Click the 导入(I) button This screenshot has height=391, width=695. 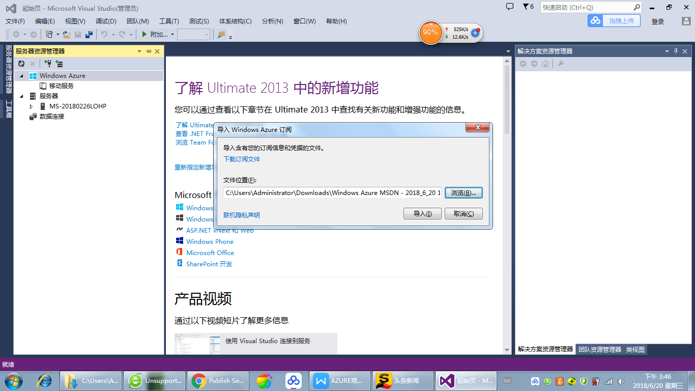click(x=422, y=214)
